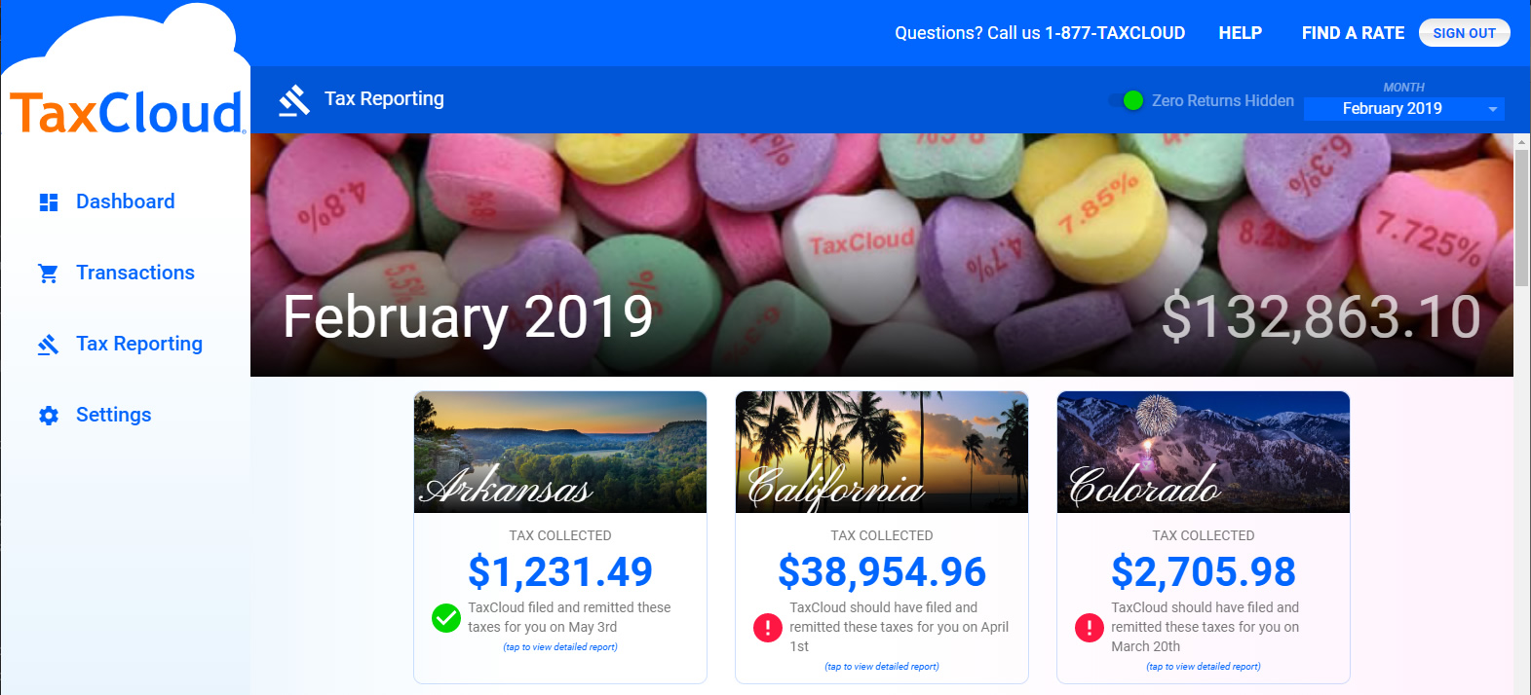Open Transactions in the sidebar menu
This screenshot has width=1531, height=695.
[135, 273]
